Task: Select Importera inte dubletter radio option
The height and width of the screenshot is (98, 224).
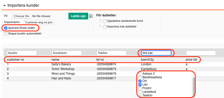Action: 105,27
